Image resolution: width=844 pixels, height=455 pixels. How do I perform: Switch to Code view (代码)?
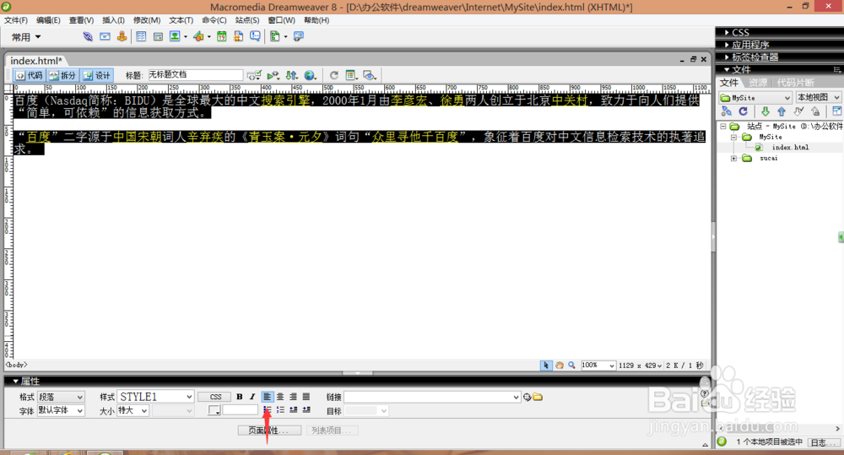point(29,75)
